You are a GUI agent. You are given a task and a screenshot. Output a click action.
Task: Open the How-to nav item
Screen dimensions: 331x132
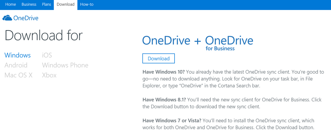(87, 5)
